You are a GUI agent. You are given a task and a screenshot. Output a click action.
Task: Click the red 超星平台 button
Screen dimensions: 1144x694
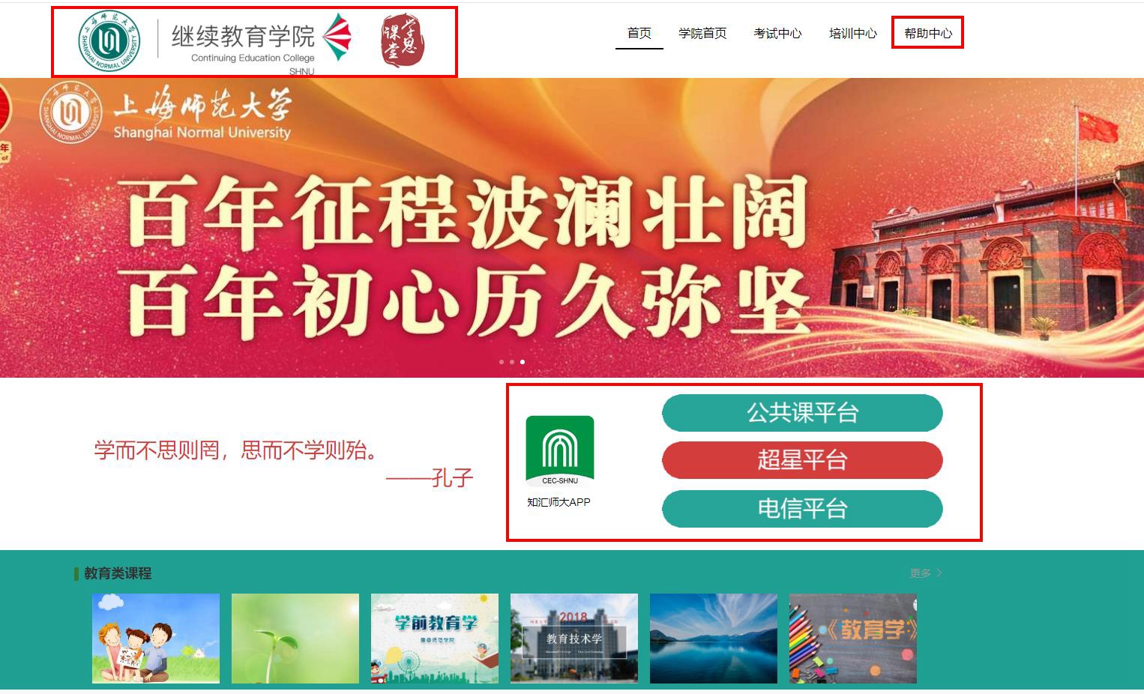(x=802, y=460)
